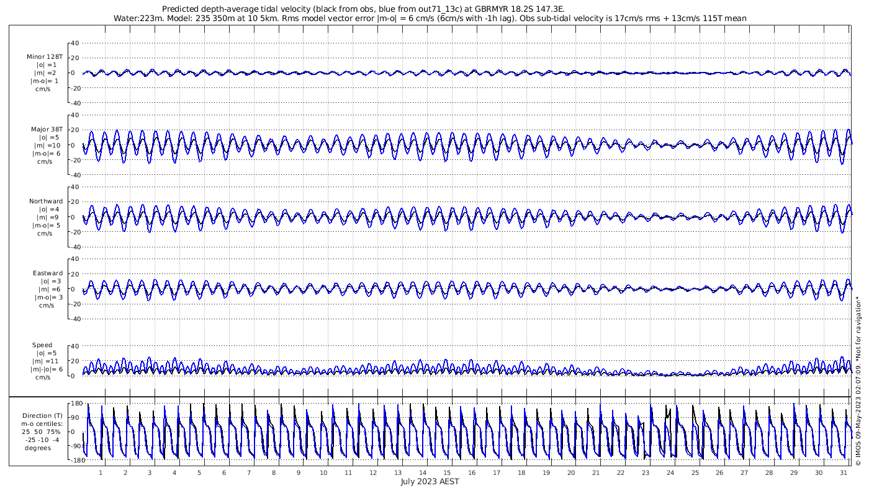Select the 'Speed' panel label
The height and width of the screenshot is (496, 869).
(x=42, y=345)
